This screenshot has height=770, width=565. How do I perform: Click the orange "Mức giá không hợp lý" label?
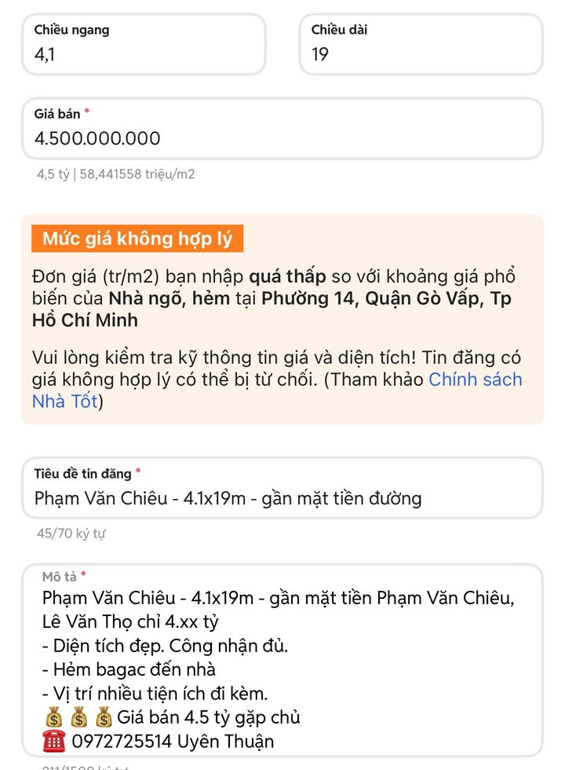137,239
